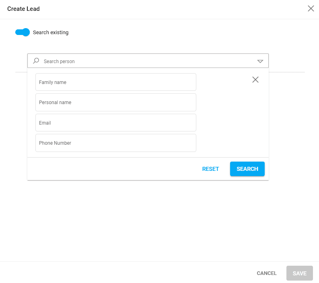
Task: Focus the Email field
Action: 115,123
